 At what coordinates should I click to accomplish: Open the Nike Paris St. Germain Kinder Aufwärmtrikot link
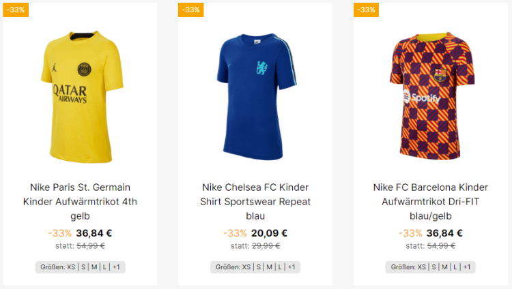[x=81, y=201]
